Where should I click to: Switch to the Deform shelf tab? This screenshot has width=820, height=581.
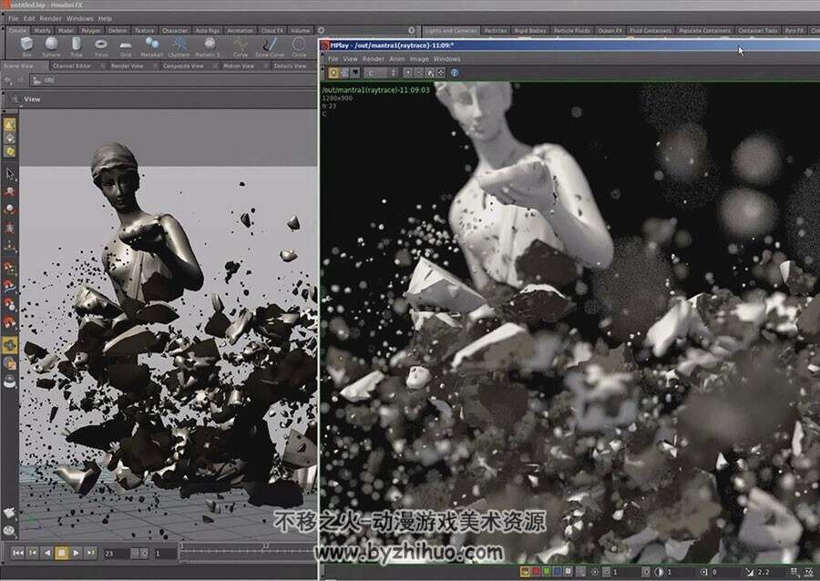(118, 30)
